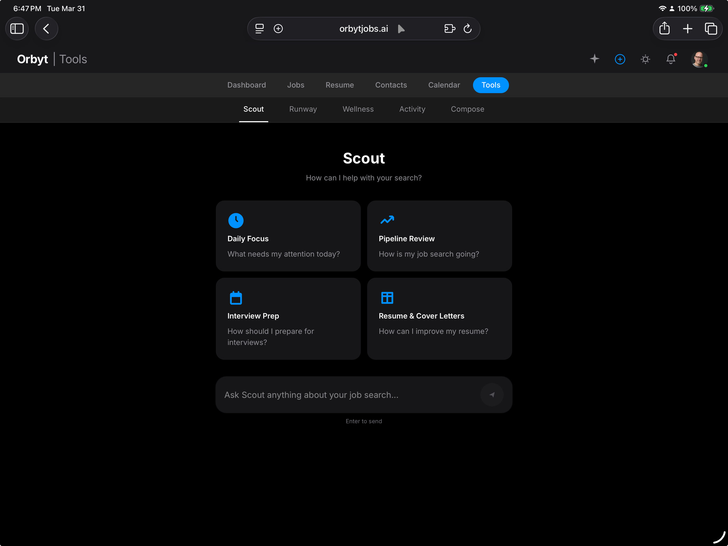The height and width of the screenshot is (546, 728).
Task: Send with the paper plane icon
Action: [x=492, y=395]
